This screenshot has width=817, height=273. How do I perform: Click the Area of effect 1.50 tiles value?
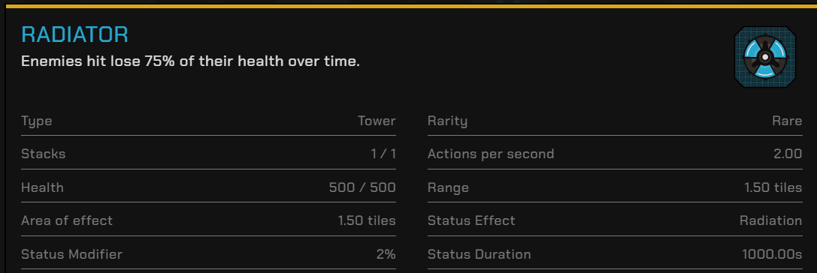tap(367, 220)
